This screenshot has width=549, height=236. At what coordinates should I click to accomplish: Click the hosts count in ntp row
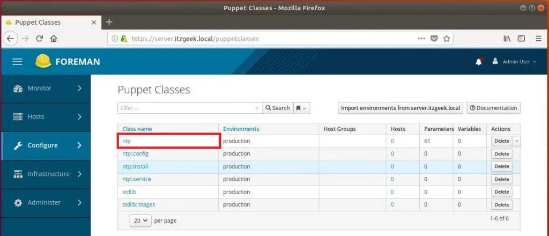coord(392,142)
